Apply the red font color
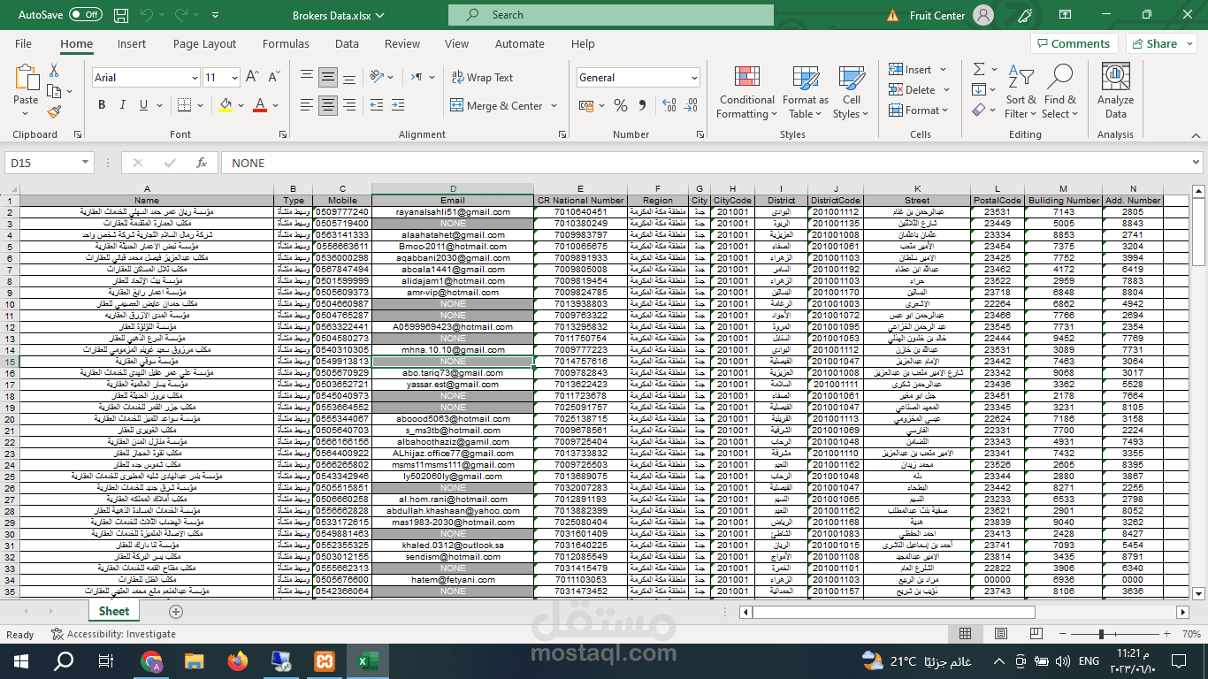The width and height of the screenshot is (1208, 679). (x=260, y=105)
